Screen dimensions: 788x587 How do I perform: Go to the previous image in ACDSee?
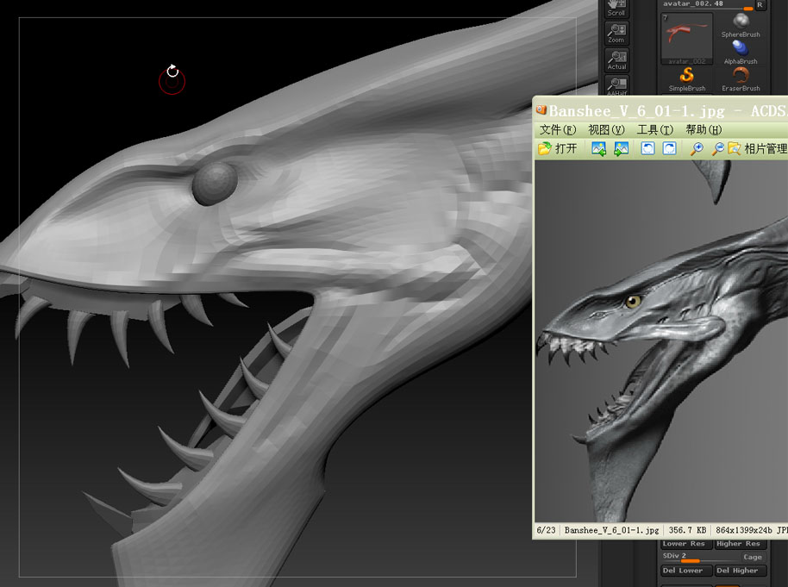pyautogui.click(x=598, y=149)
